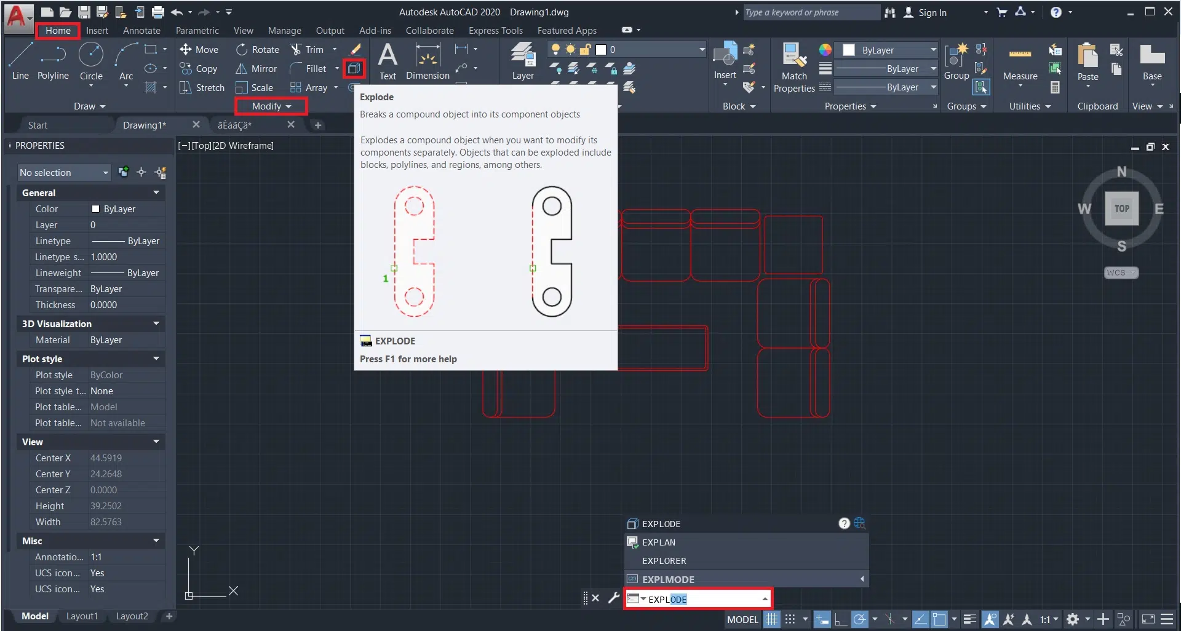The width and height of the screenshot is (1181, 631).
Task: Toggle ortho mode in status bar
Action: coord(841,619)
